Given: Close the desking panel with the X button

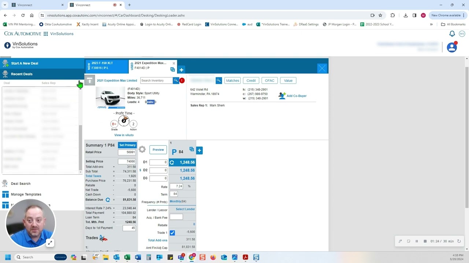Looking at the screenshot, I should click(322, 68).
